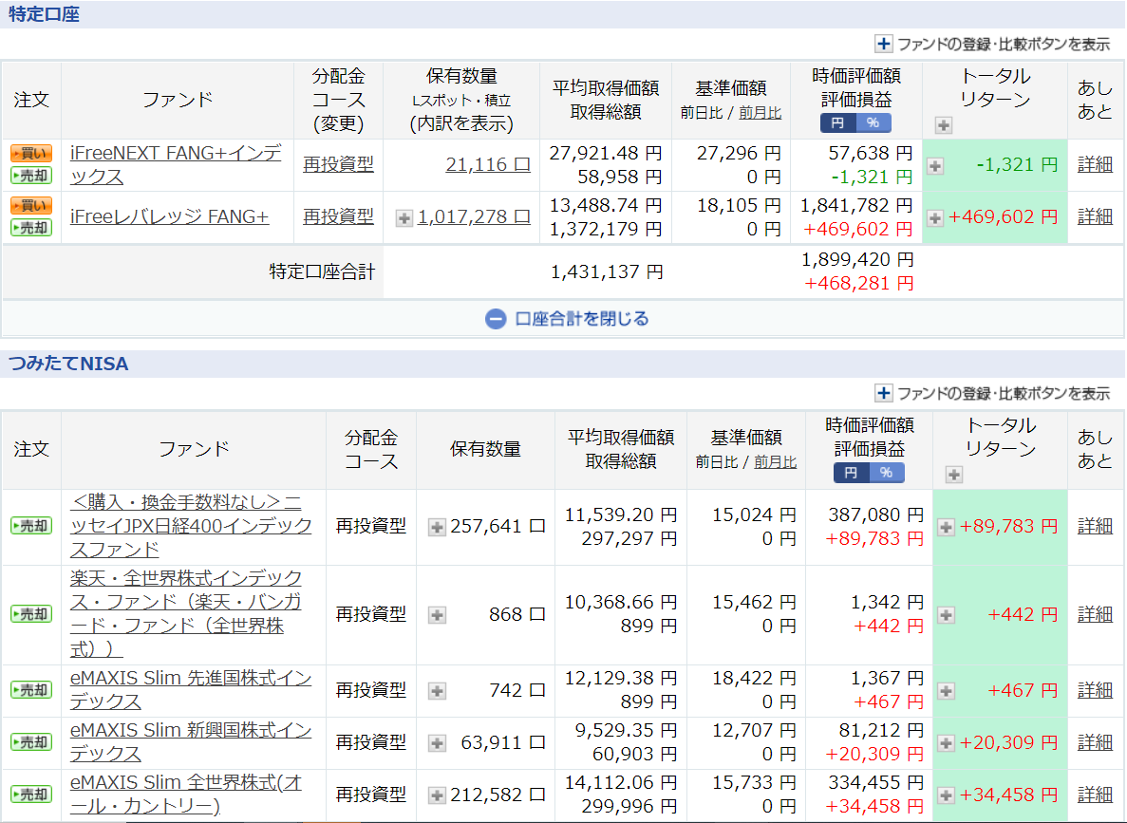The width and height of the screenshot is (1127, 823).
Task: Expand the total return details for +89,783円
Action: click(x=946, y=528)
